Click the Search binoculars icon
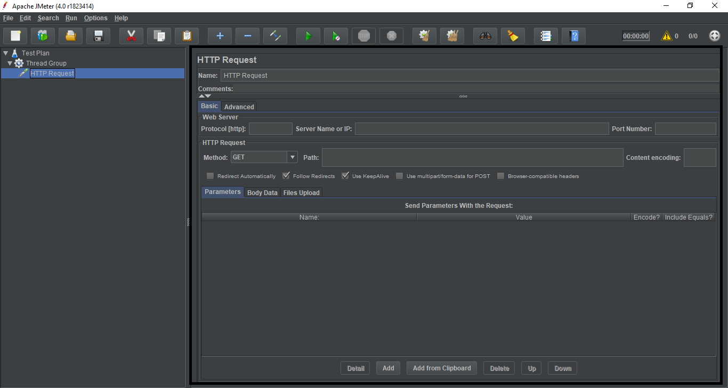Viewport: 728px width, 388px height. click(485, 36)
